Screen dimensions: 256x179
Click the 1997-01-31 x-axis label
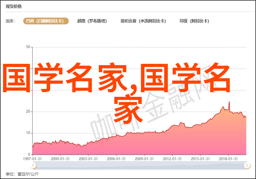pos(32,159)
